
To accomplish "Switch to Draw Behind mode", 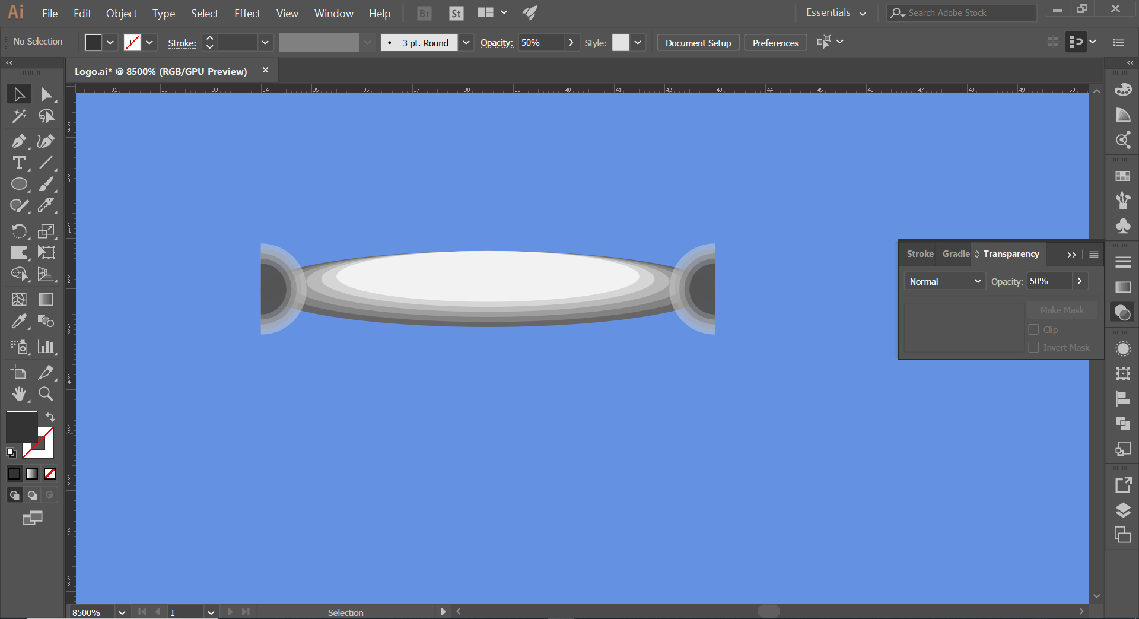I will (x=32, y=495).
